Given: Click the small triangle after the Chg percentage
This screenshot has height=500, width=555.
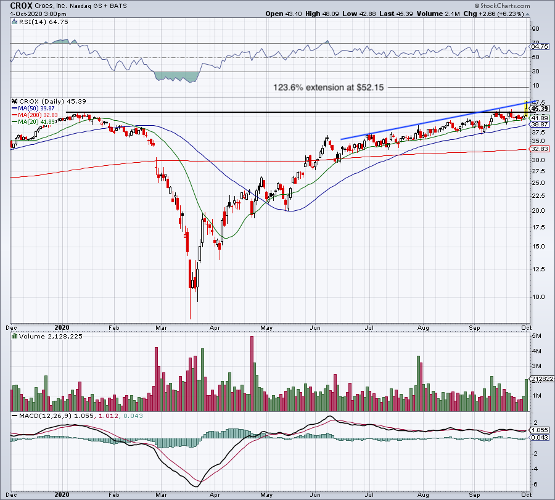Looking at the screenshot, I should coord(527,14).
